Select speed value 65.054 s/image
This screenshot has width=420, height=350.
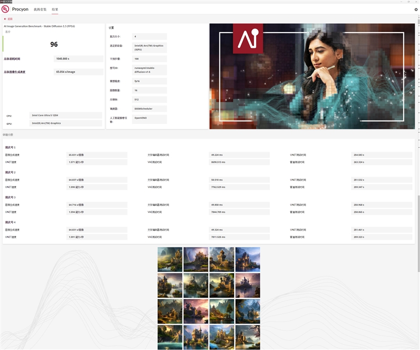tap(78, 72)
